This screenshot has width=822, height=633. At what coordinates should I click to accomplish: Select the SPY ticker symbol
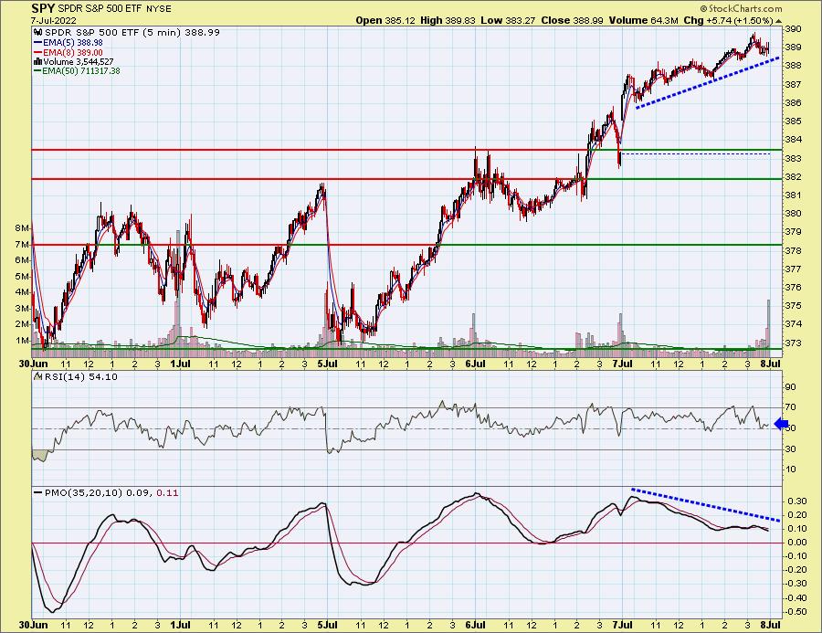(42, 8)
